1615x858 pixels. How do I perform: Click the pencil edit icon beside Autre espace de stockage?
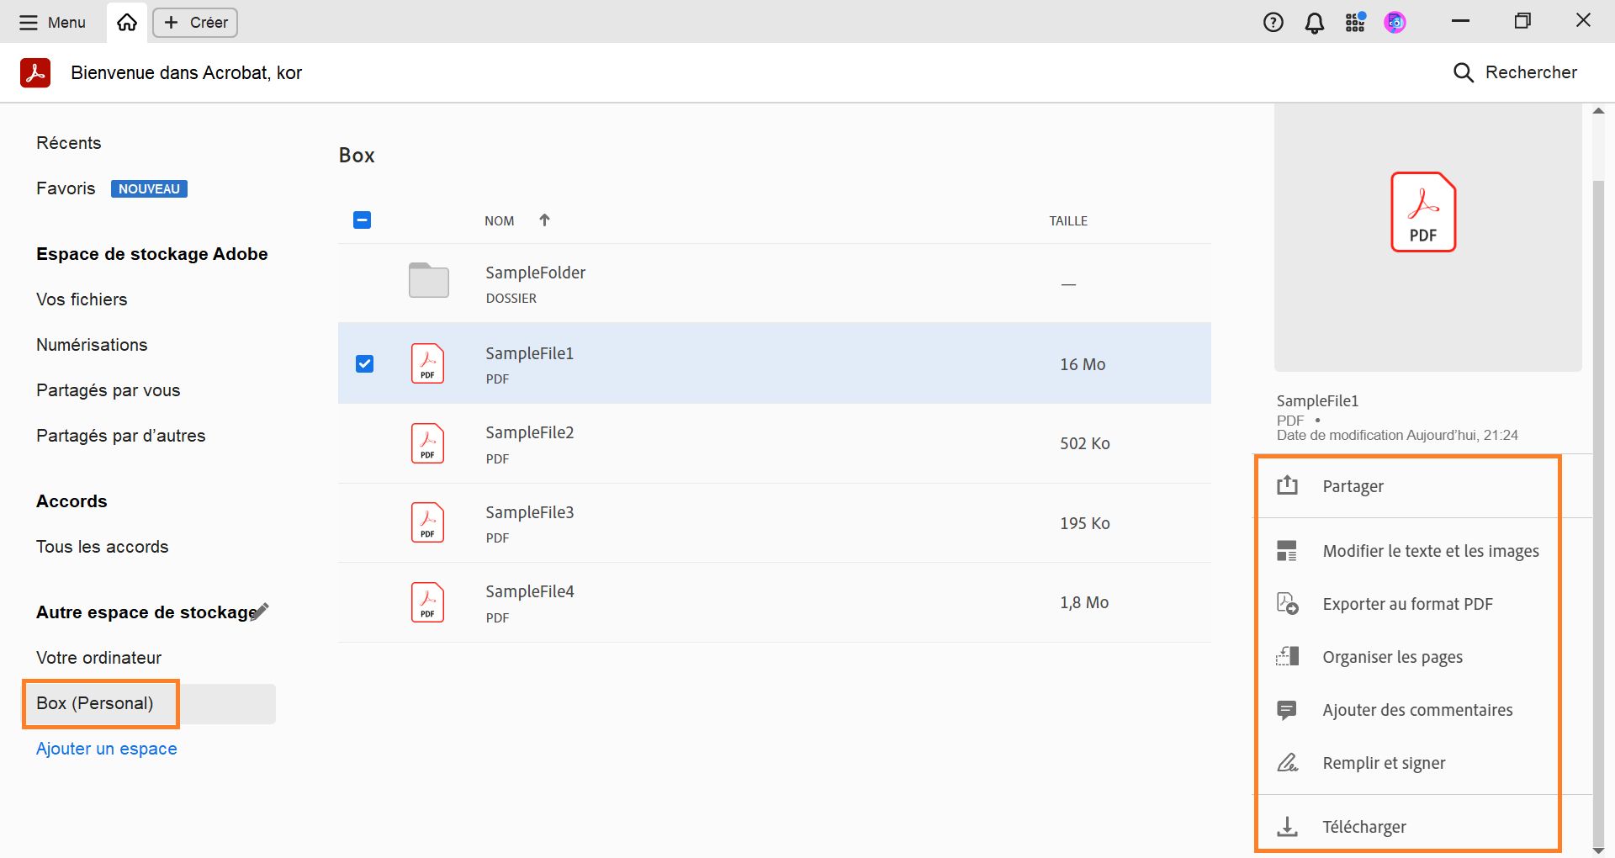coord(261,611)
